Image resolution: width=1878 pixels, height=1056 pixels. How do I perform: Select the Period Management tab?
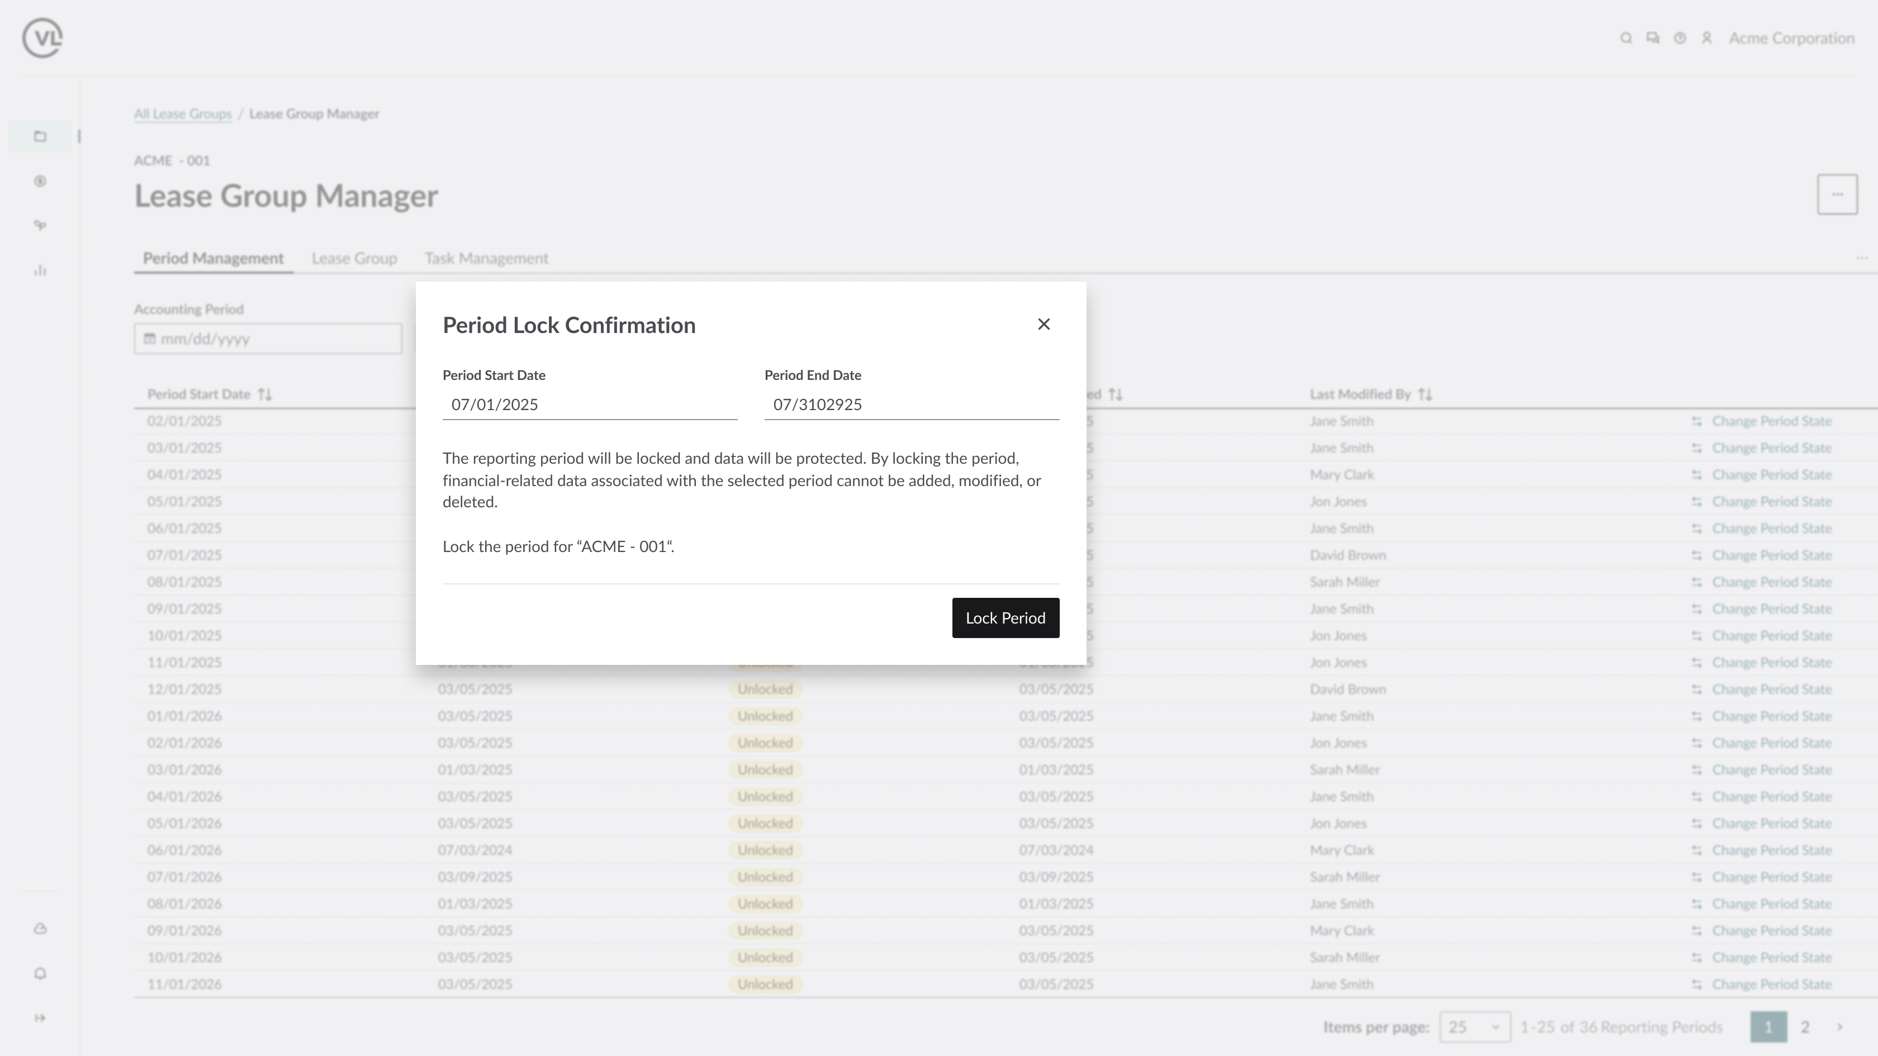pos(213,258)
